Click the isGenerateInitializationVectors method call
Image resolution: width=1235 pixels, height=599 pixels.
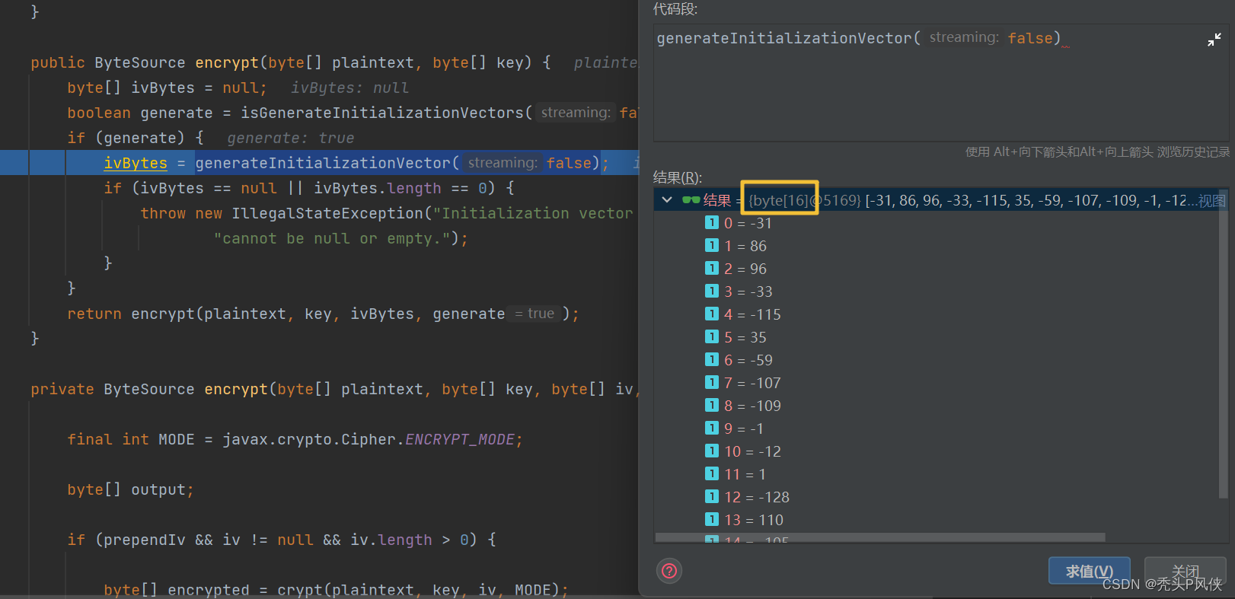coord(382,113)
